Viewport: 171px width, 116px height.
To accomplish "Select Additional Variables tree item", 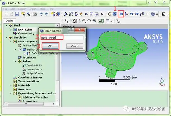I will [35, 97].
